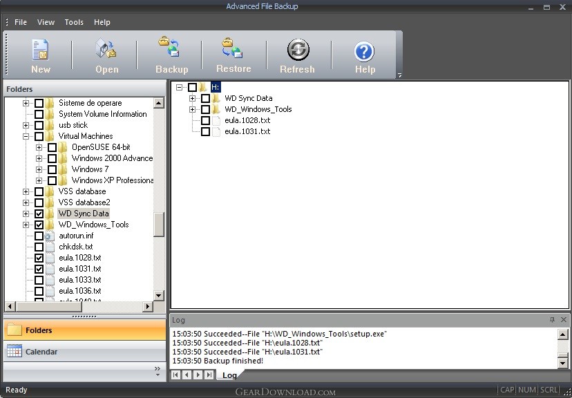Viewport: 572px width, 398px height.
Task: Expand the usb stick folder
Action: (26, 126)
